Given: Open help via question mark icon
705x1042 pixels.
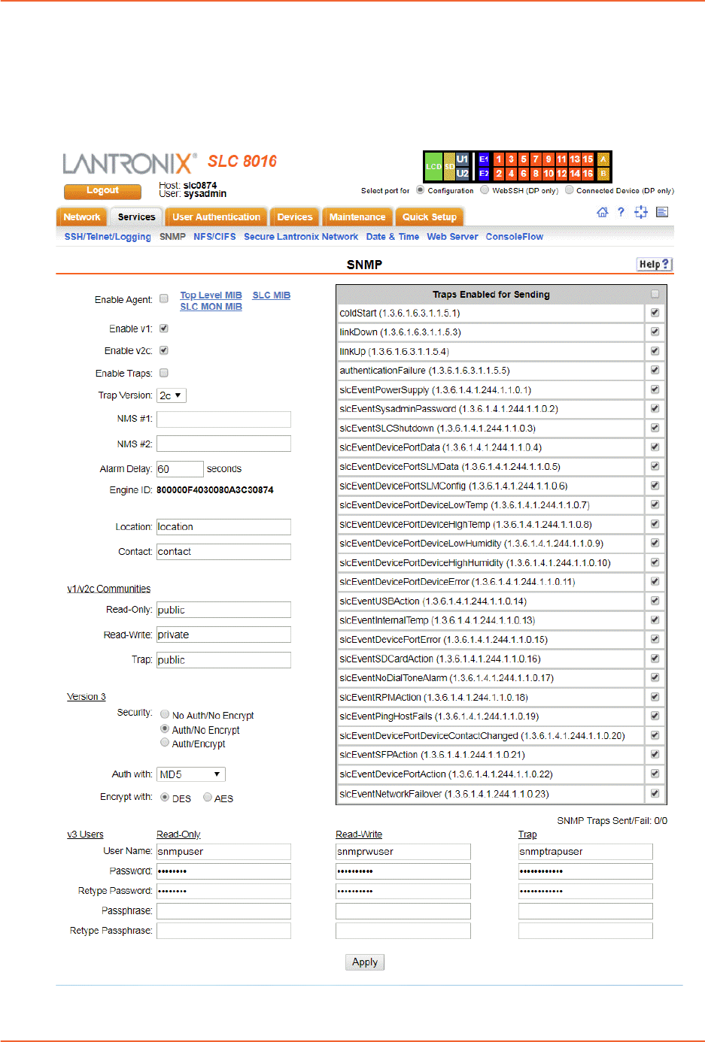Looking at the screenshot, I should [621, 213].
